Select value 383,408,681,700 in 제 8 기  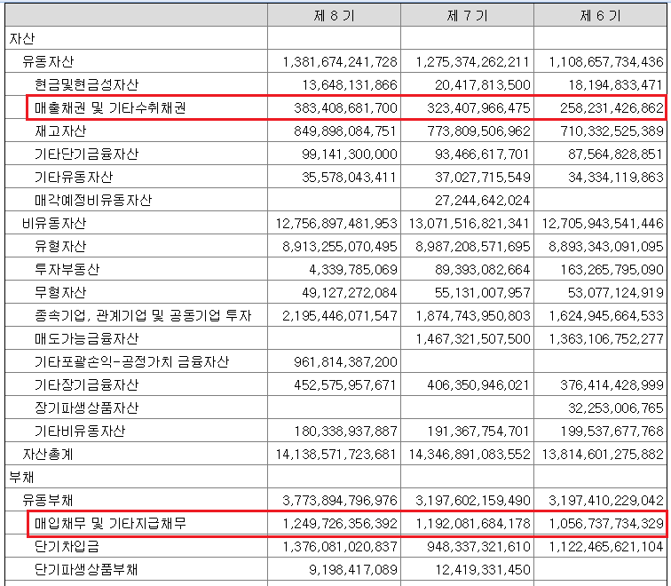click(x=345, y=107)
